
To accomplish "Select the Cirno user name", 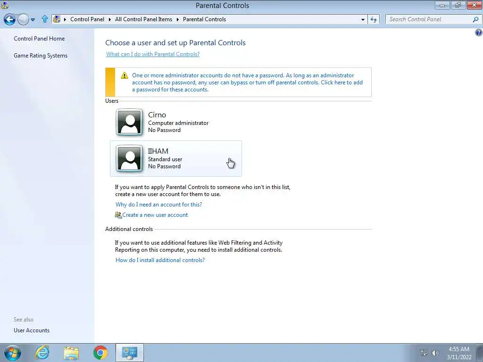I will click(x=157, y=115).
